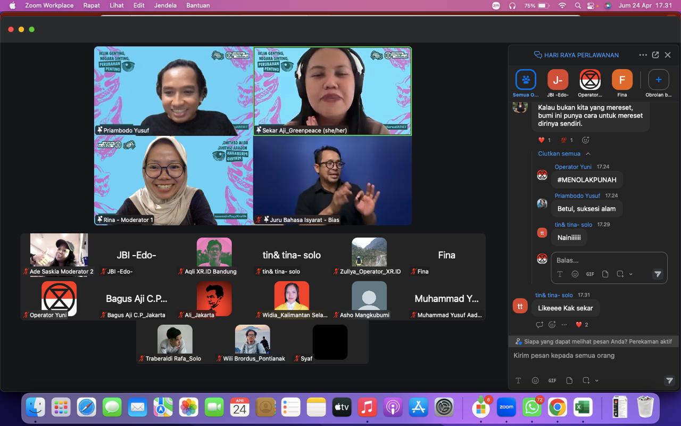Viewport: 681px width, 426px height.
Task: Expand the screenshot dropdown arrow in reply box
Action: pos(631,274)
